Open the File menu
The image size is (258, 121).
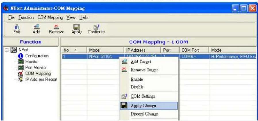pos(11,17)
